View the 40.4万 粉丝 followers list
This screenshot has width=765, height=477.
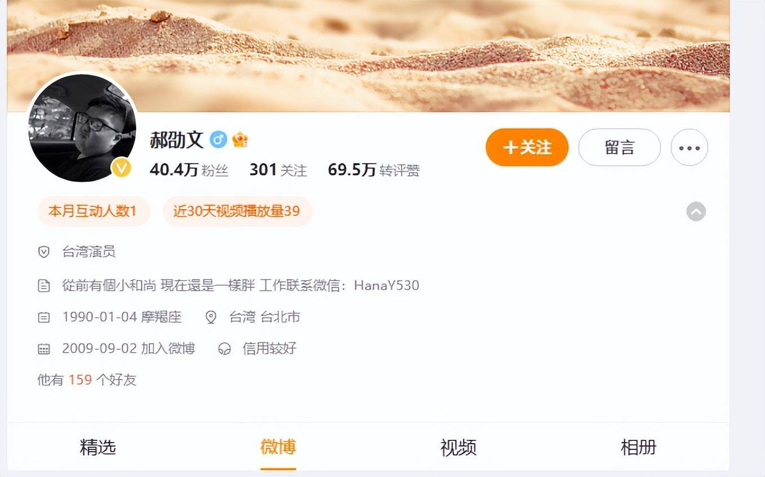tap(189, 170)
